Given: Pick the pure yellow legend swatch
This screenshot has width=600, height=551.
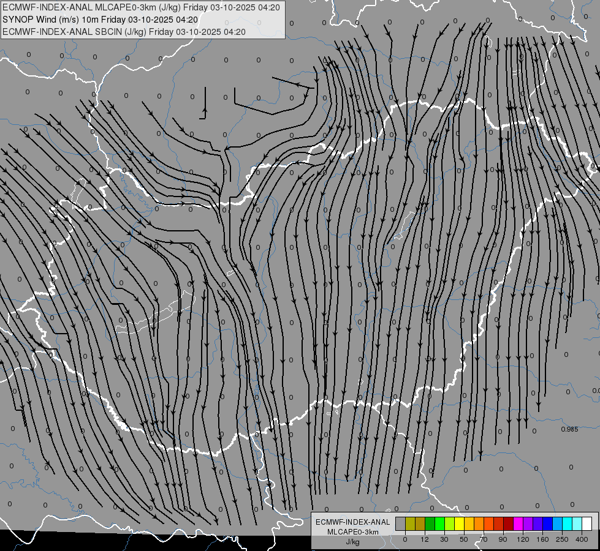Looking at the screenshot, I should (x=459, y=523).
